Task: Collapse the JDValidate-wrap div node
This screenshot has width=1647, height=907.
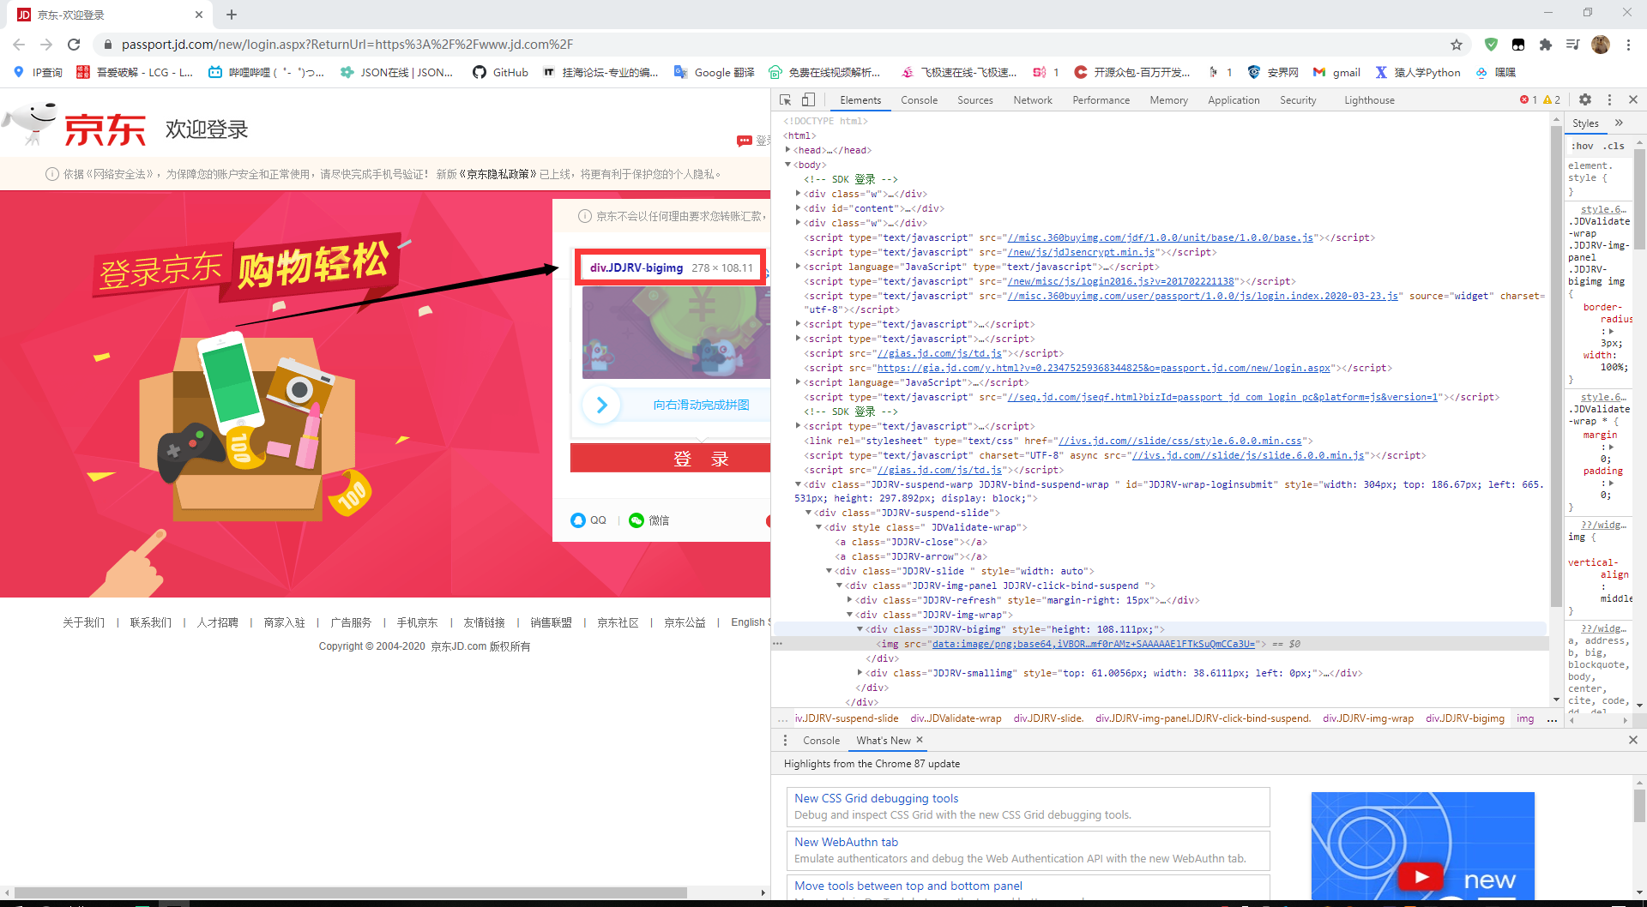Action: (819, 527)
